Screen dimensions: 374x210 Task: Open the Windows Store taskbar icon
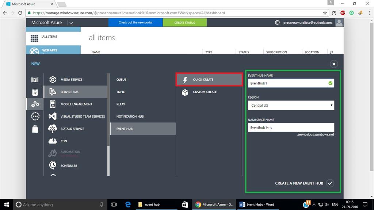[185, 205]
